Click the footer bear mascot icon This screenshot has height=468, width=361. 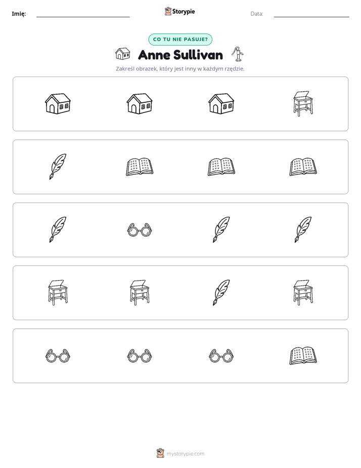pyautogui.click(x=160, y=453)
